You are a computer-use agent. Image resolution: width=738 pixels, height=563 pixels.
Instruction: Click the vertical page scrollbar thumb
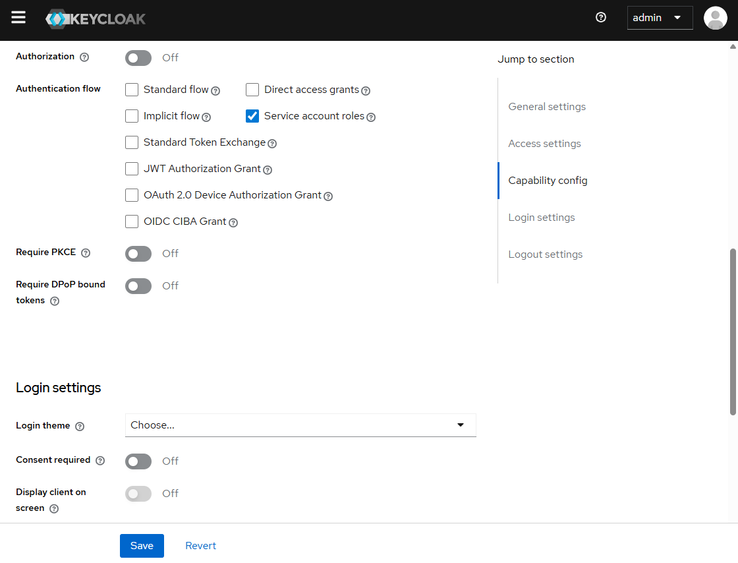click(733, 332)
